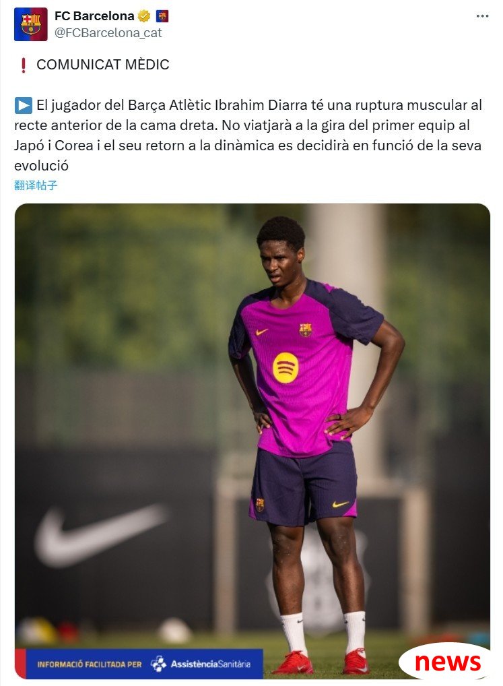The image size is (503, 686).
Task: Open the @FCBarcelona_cat handle
Action: coord(108,33)
